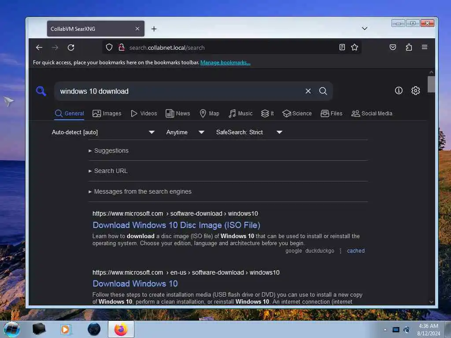This screenshot has width=451, height=338.
Task: Open the dark globe taskbar icon
Action: (94, 329)
